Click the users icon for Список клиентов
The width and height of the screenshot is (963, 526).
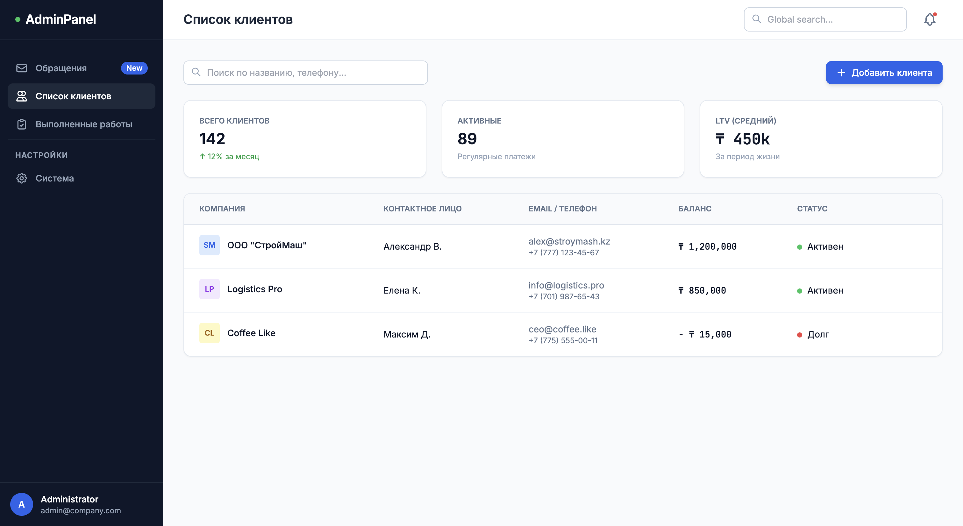click(x=22, y=96)
